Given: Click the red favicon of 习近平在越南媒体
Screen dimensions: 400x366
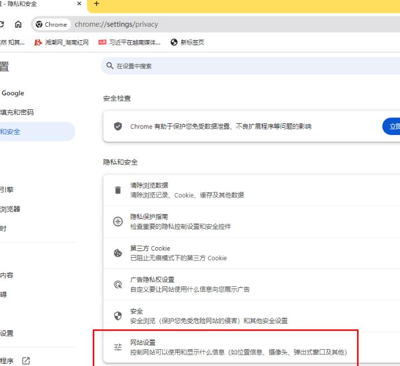Looking at the screenshot, I should (x=102, y=42).
